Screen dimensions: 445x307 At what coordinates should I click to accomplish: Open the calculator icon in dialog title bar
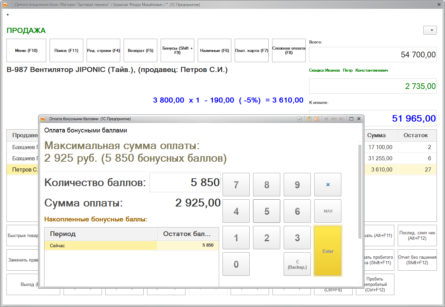coord(309,119)
